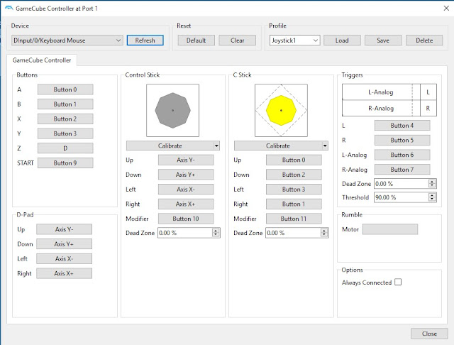Click the L-Analog trigger indicator bar
This screenshot has height=345, width=454.
pyautogui.click(x=381, y=92)
